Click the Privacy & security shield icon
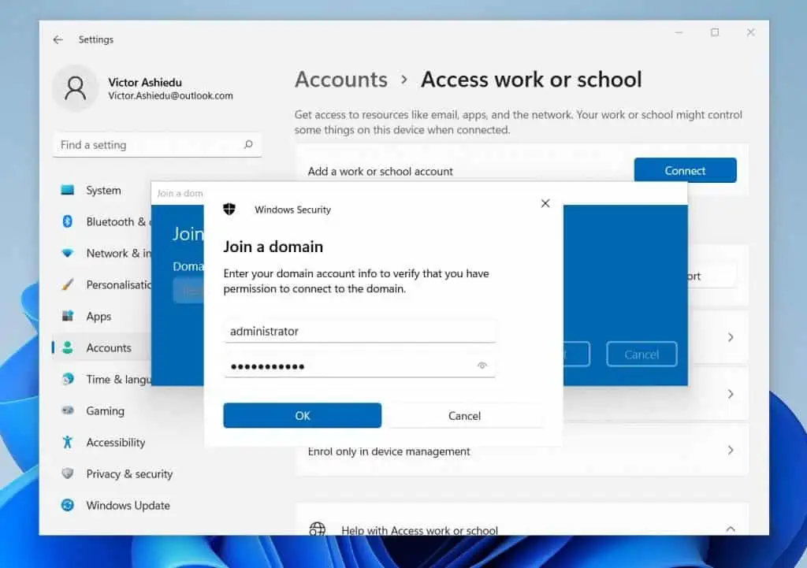807x568 pixels. coord(67,473)
